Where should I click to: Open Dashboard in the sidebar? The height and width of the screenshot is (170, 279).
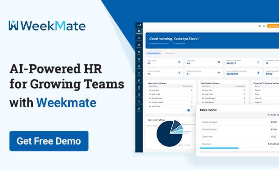click(x=139, y=31)
